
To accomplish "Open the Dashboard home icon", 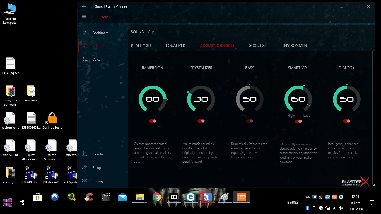I will [85, 33].
